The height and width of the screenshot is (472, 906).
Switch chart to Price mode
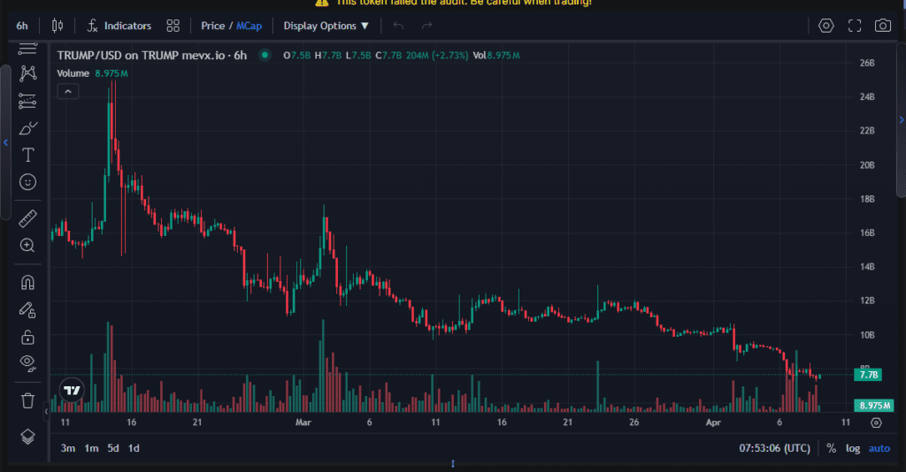(212, 26)
